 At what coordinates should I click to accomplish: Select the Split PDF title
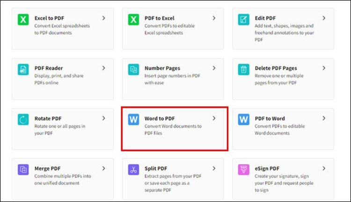coord(156,168)
